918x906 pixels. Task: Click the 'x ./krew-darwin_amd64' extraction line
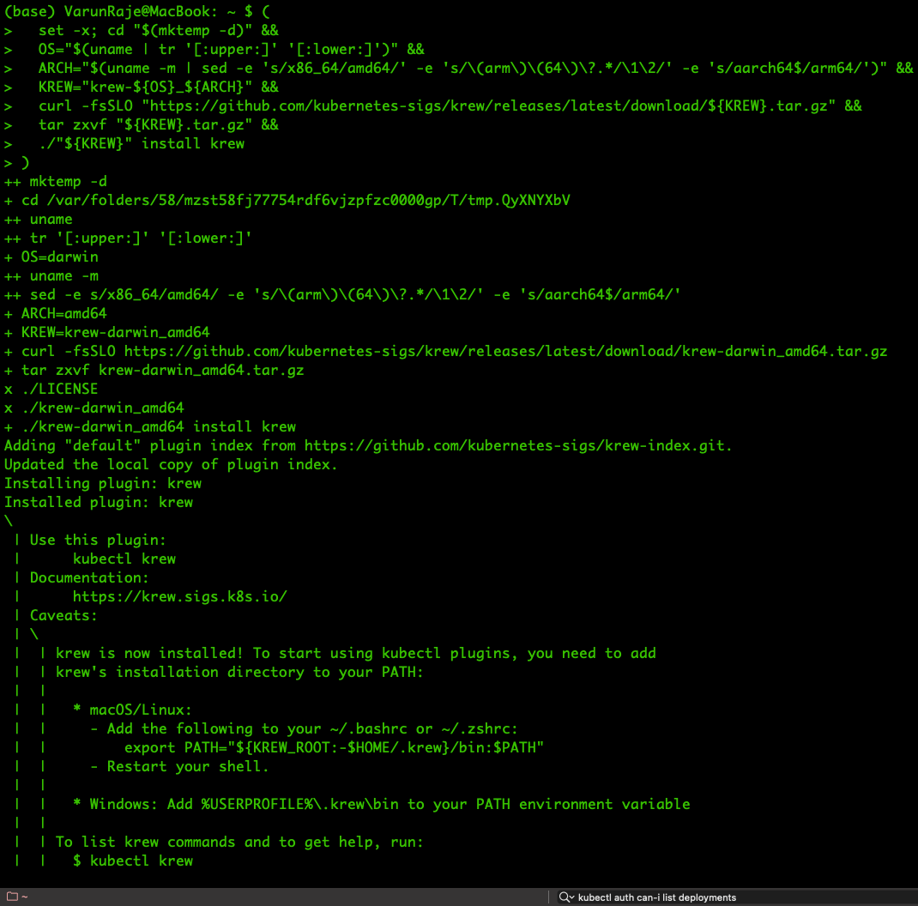(x=94, y=408)
